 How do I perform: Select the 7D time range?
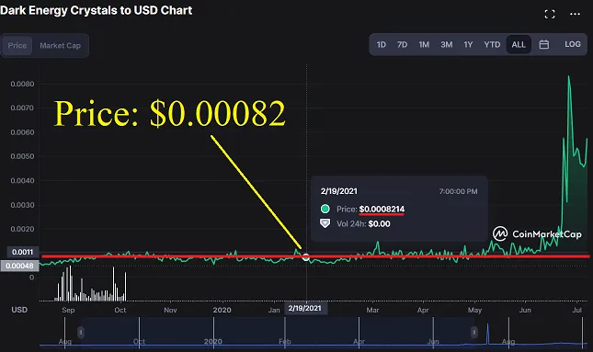[x=402, y=45]
